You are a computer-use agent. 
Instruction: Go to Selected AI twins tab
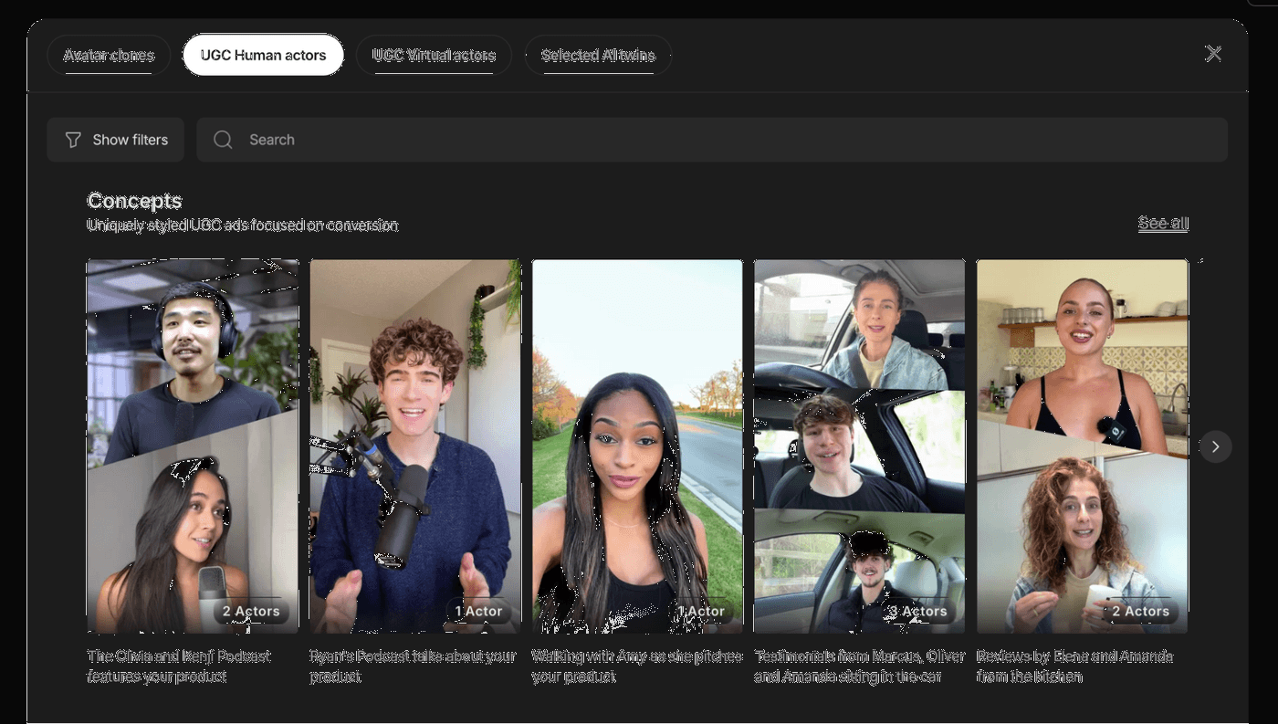(598, 56)
